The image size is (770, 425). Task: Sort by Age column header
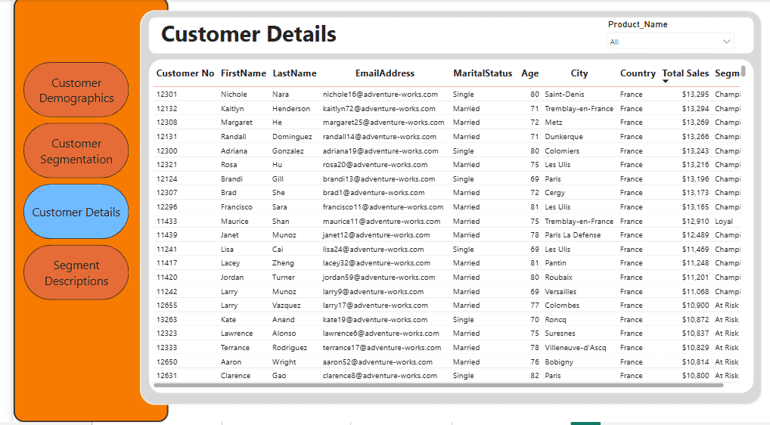point(530,73)
